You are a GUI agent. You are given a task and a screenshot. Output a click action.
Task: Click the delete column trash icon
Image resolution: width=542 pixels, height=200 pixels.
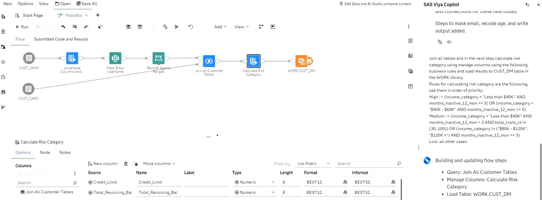tap(126, 164)
